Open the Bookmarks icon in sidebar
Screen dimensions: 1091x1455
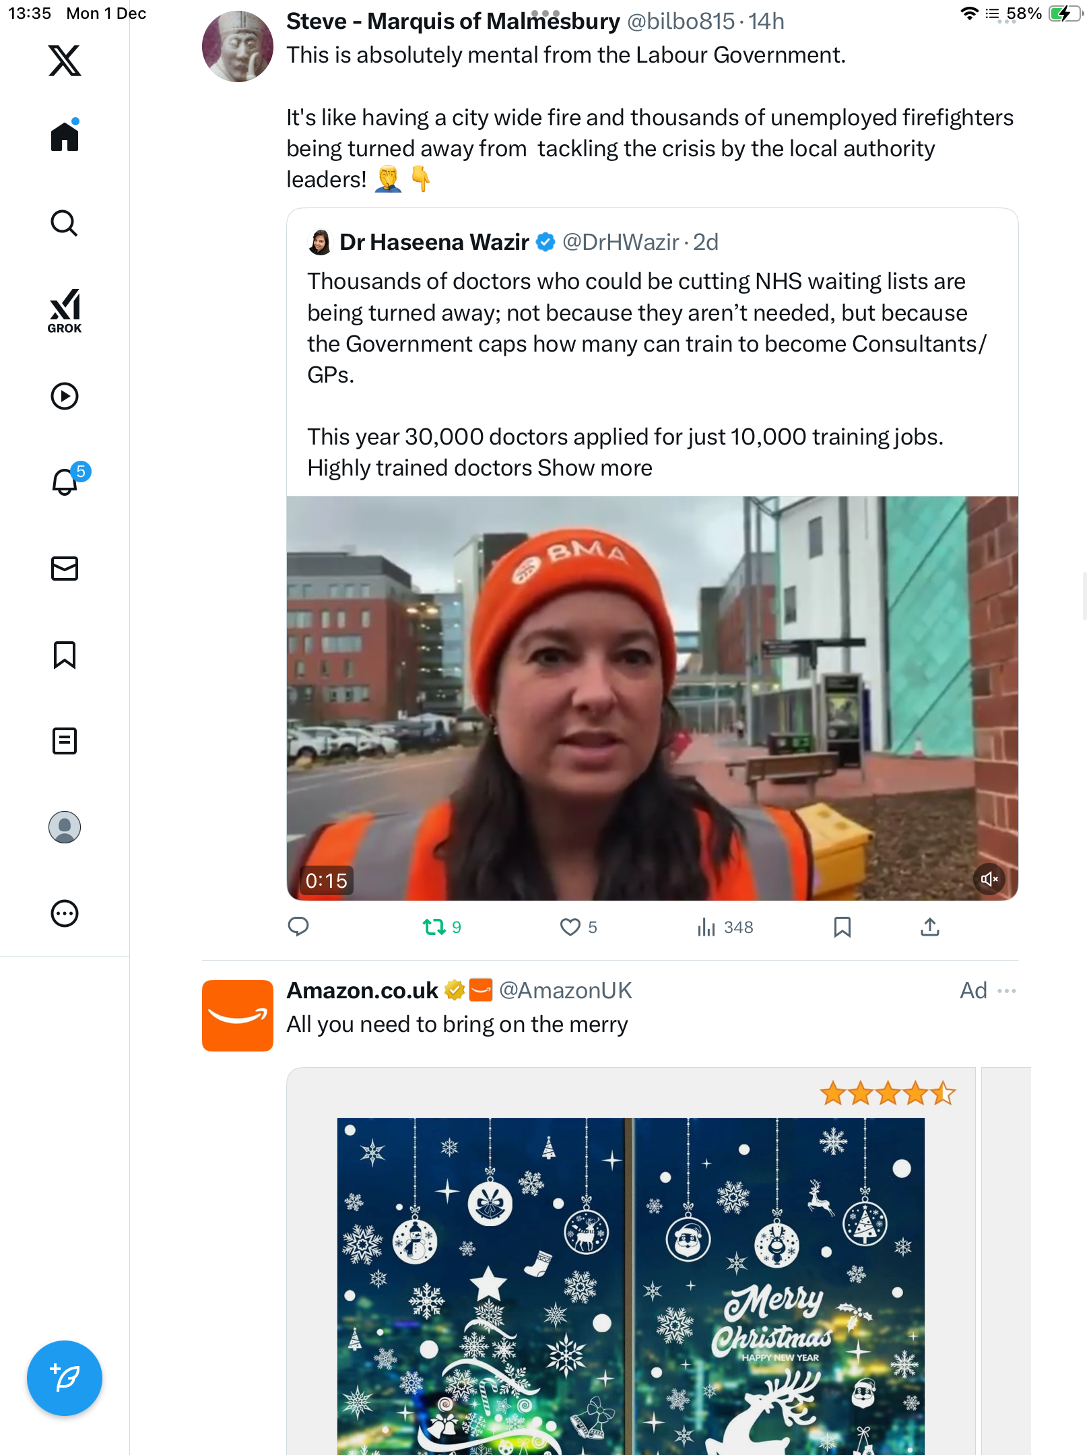(x=65, y=655)
